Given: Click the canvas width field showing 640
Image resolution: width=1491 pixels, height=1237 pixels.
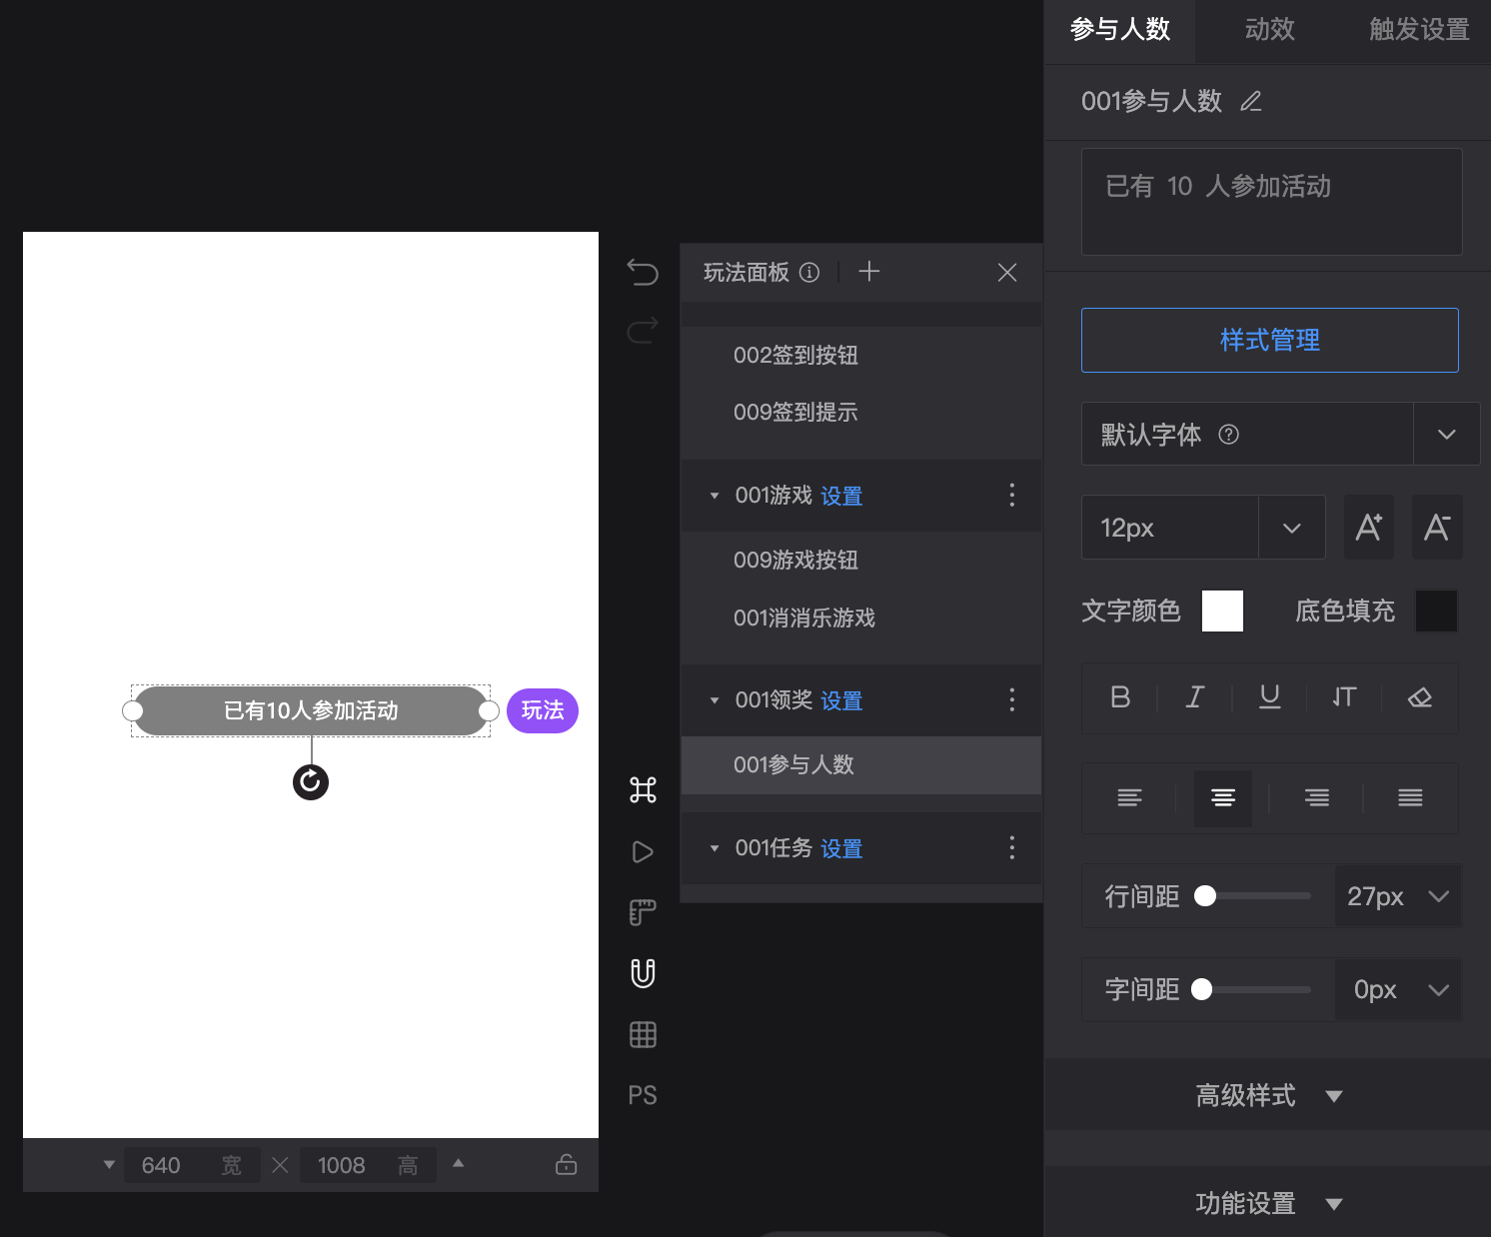Looking at the screenshot, I should point(192,1165).
